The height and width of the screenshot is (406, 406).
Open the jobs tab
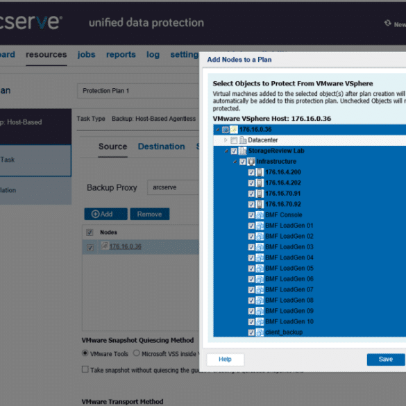87,55
